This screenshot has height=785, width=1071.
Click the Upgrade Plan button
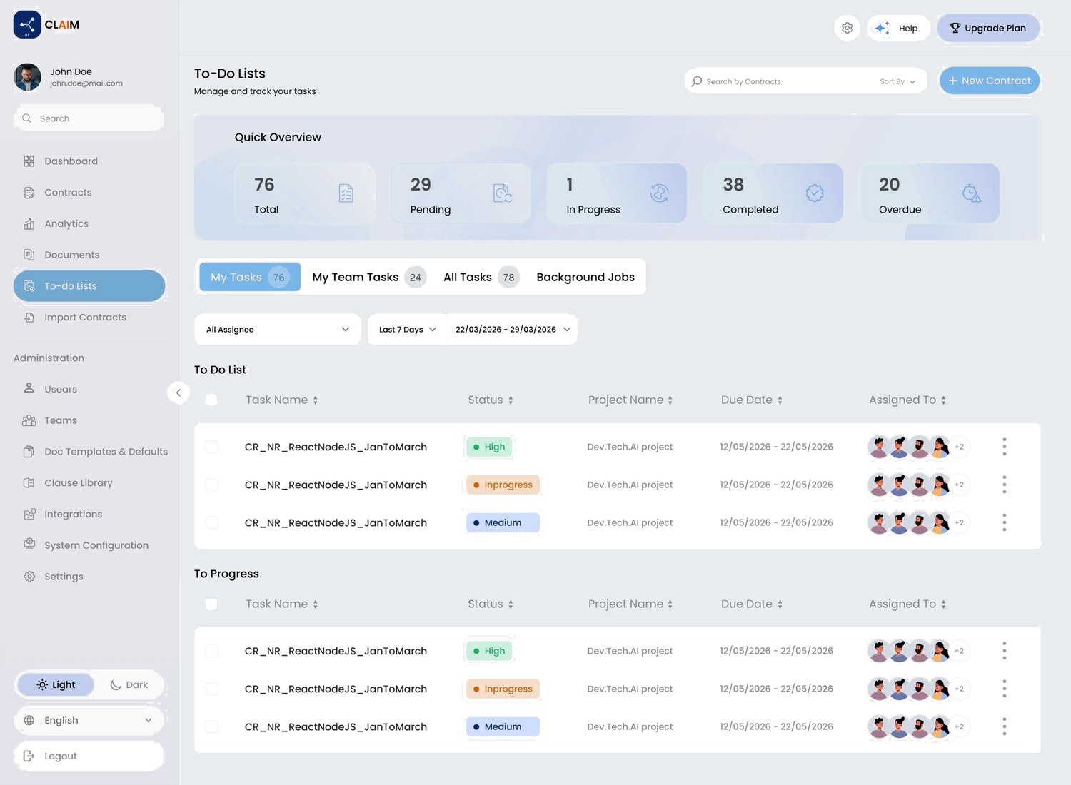[x=988, y=28]
